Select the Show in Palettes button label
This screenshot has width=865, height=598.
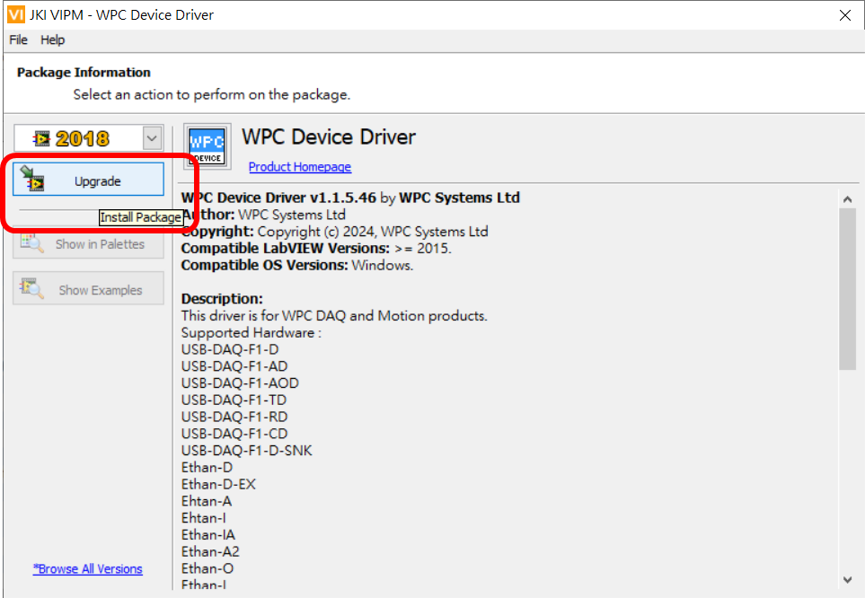coord(100,244)
